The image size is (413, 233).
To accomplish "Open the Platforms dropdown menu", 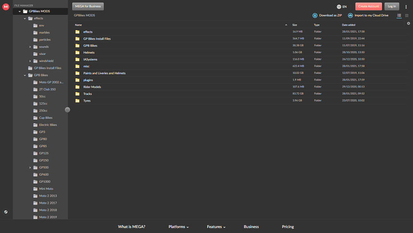I will point(178,227).
